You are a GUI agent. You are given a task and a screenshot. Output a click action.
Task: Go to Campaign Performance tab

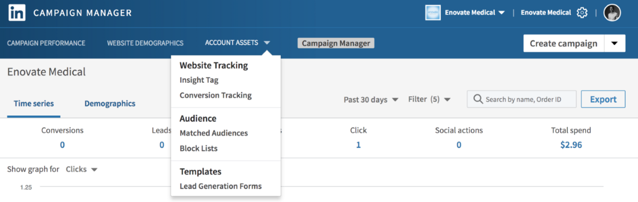point(46,43)
